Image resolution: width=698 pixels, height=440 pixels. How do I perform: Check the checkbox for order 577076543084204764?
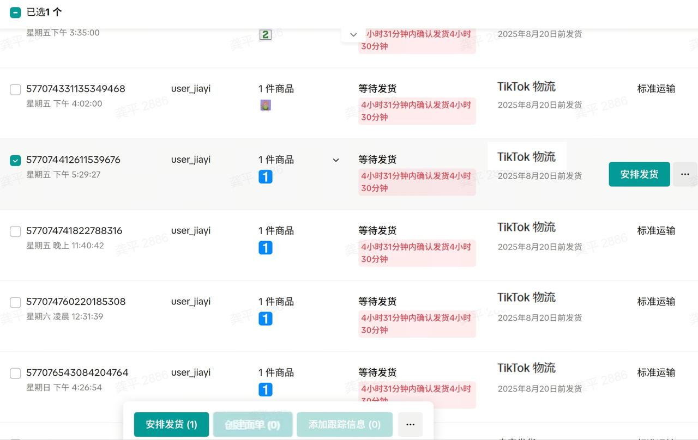(15, 373)
